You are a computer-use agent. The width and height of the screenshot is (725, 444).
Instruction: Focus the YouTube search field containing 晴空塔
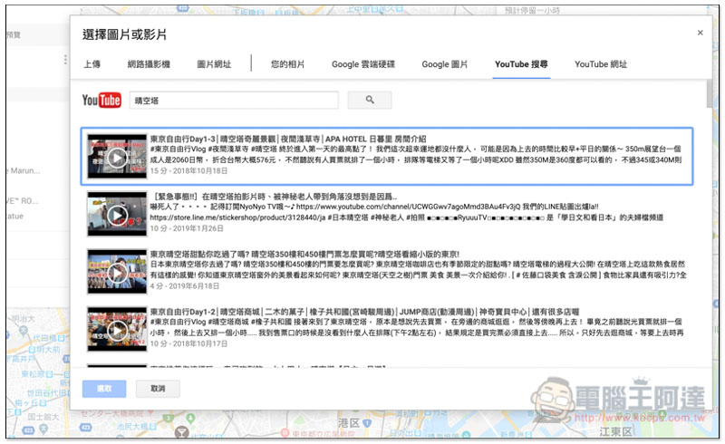[234, 101]
